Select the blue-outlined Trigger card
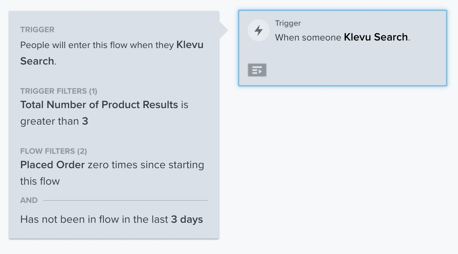 [343, 48]
